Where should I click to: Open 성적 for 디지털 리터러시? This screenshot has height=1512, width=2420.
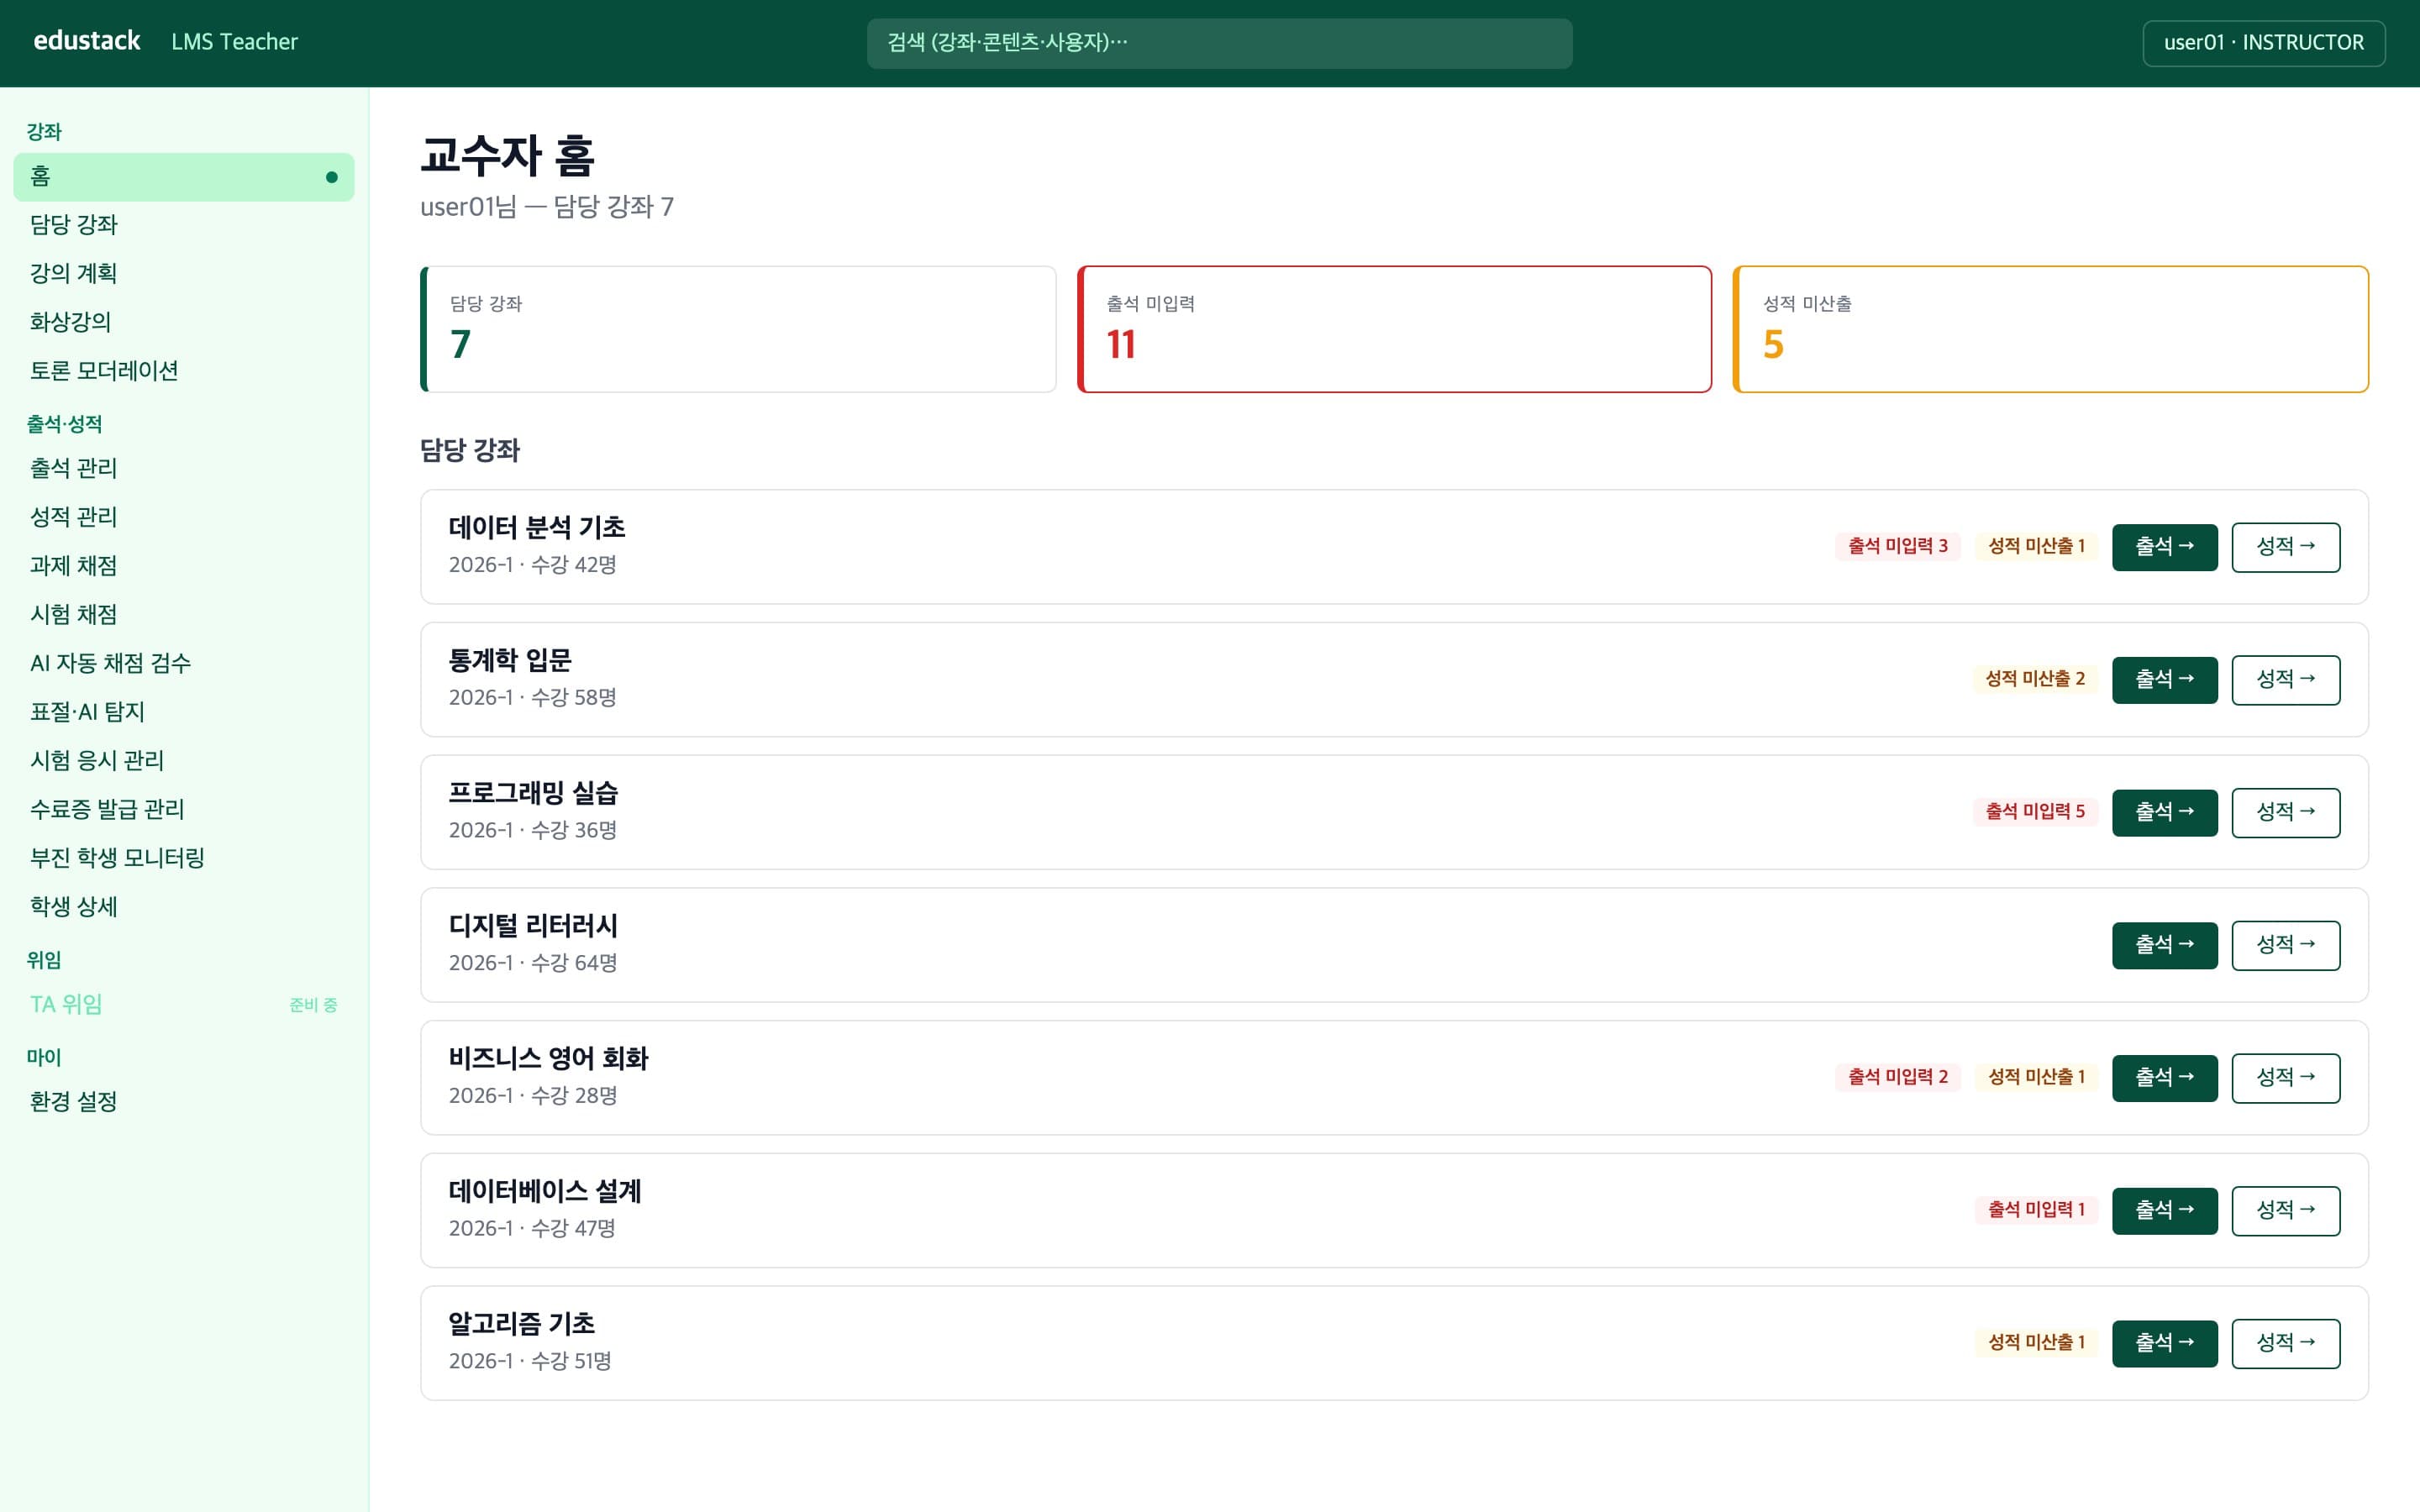pos(2285,945)
